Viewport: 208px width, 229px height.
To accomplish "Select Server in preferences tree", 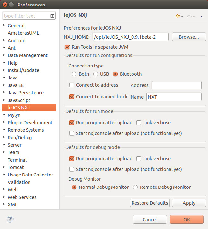I will point(15,145).
